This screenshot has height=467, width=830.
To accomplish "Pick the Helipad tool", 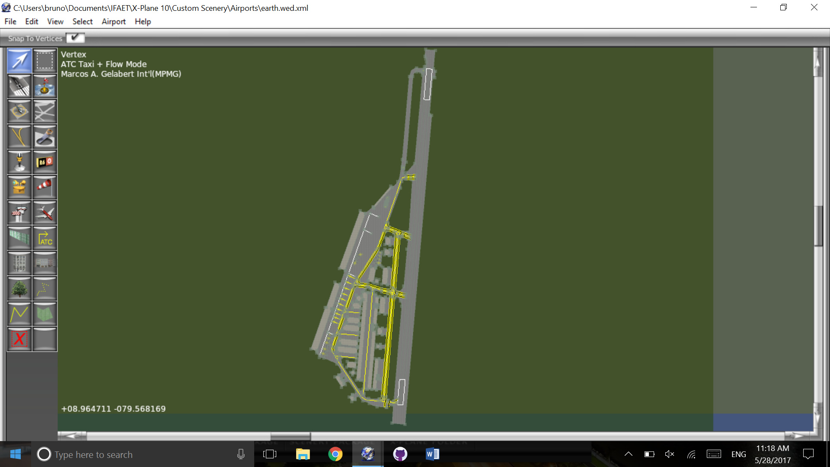I will (19, 111).
